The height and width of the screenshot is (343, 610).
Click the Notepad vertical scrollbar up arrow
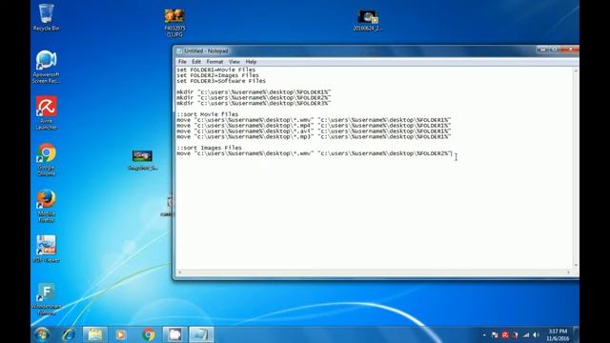pos(576,71)
